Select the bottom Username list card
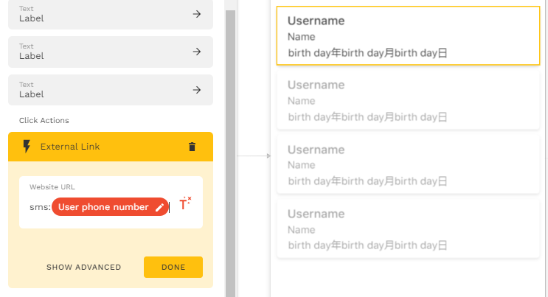This screenshot has height=297, width=548. 408,229
